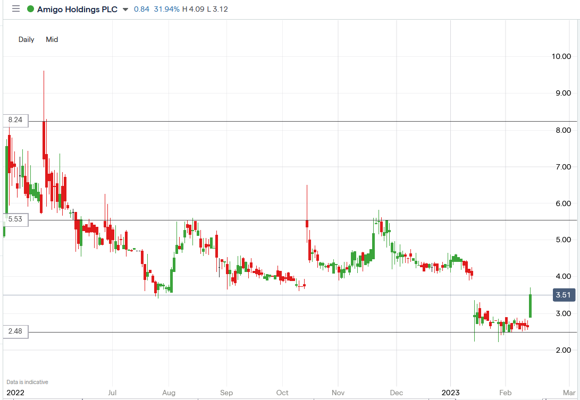Click the Oct label on time axis
Image resolution: width=580 pixels, height=400 pixels.
[x=282, y=393]
